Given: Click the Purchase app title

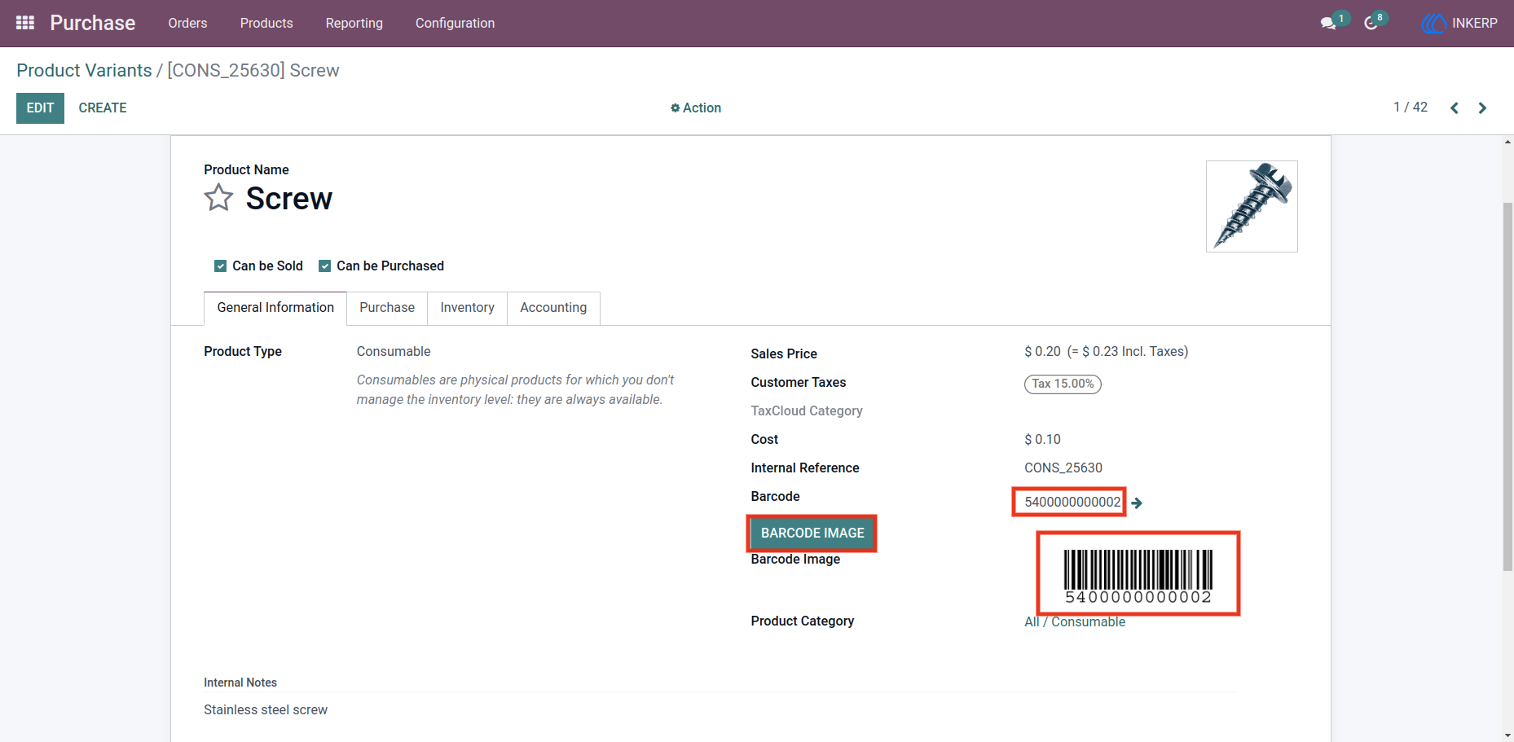Looking at the screenshot, I should [93, 23].
